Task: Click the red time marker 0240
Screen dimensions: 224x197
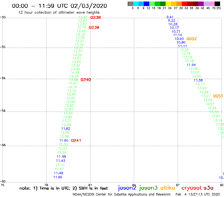Action: coord(86,80)
